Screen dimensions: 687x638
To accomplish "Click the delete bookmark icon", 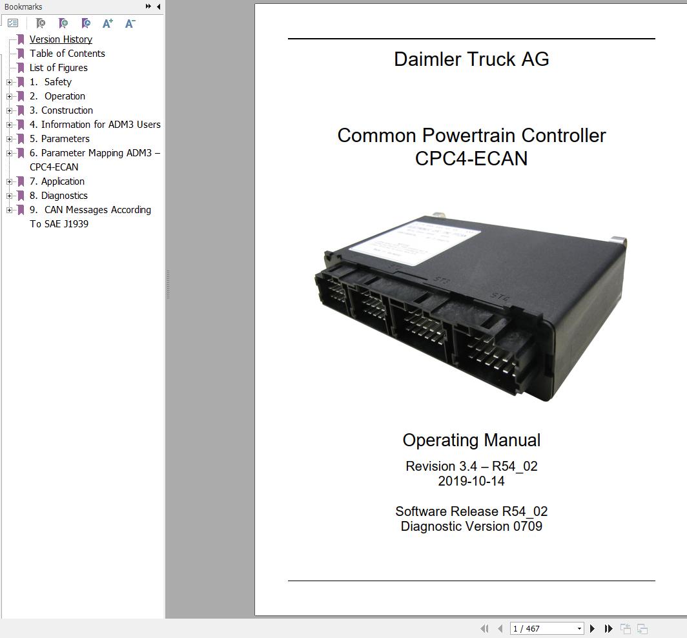I will coord(40,23).
